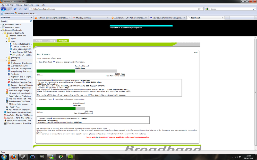Expand the laptop folder
This screenshot has height=160, width=257.
[6, 38]
